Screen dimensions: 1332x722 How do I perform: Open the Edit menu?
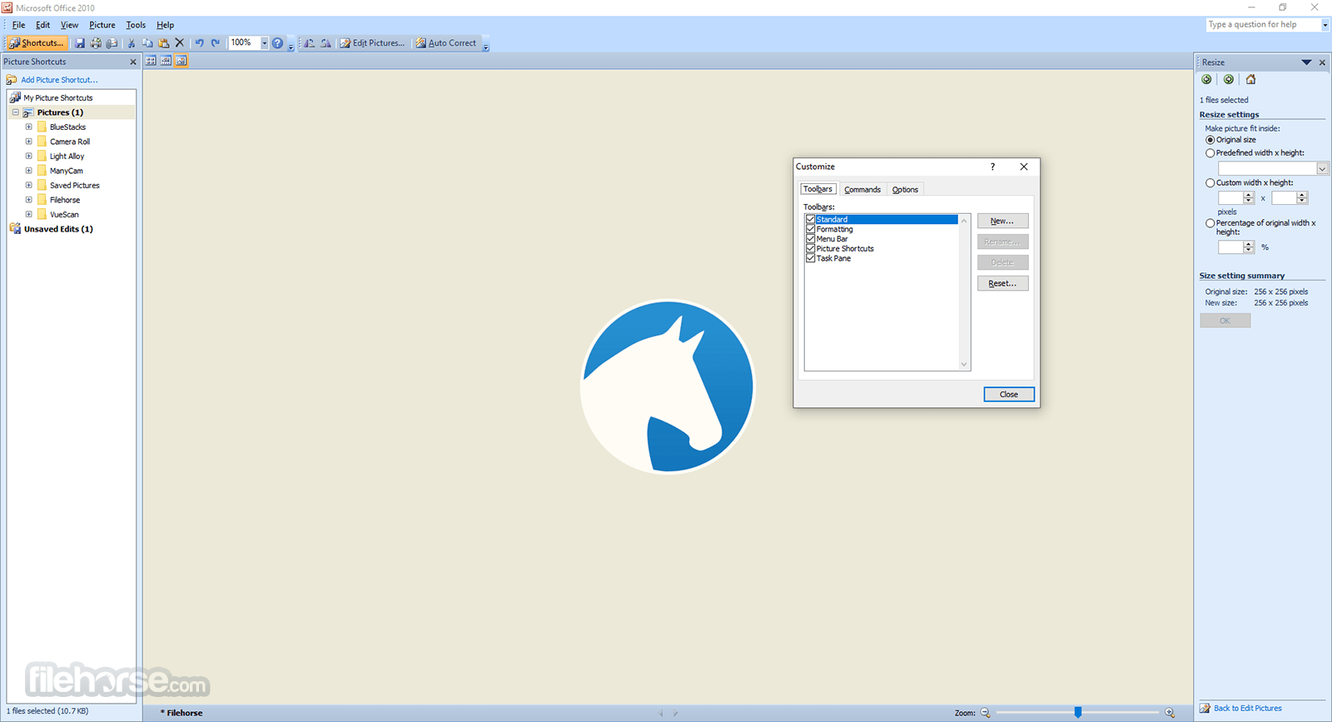point(42,25)
